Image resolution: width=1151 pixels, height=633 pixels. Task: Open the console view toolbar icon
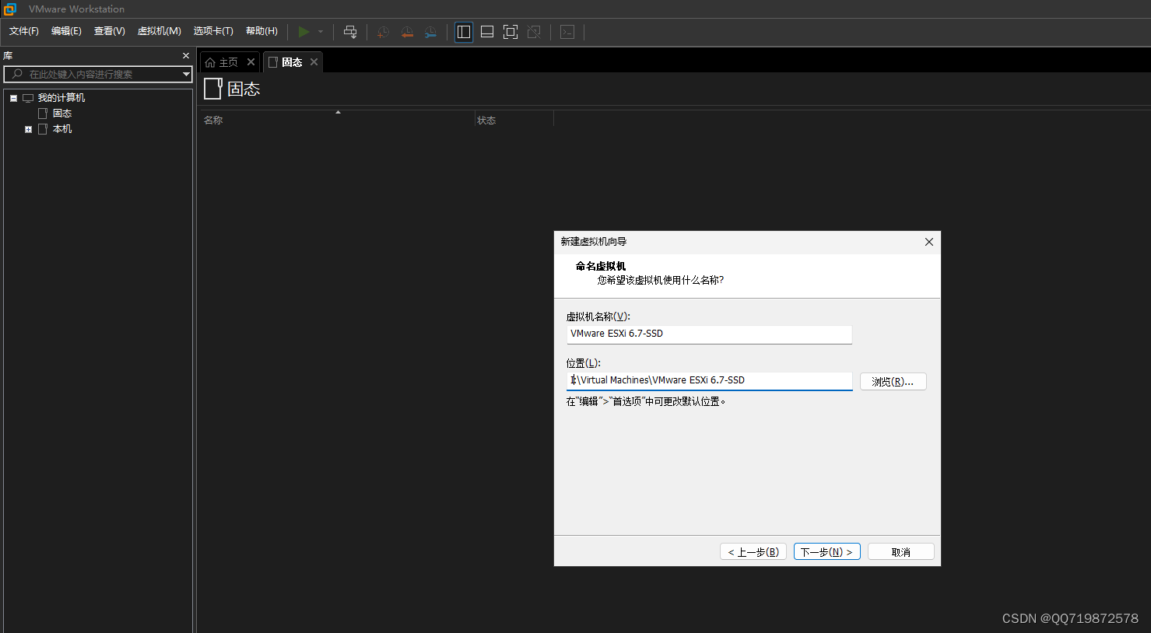(x=567, y=32)
